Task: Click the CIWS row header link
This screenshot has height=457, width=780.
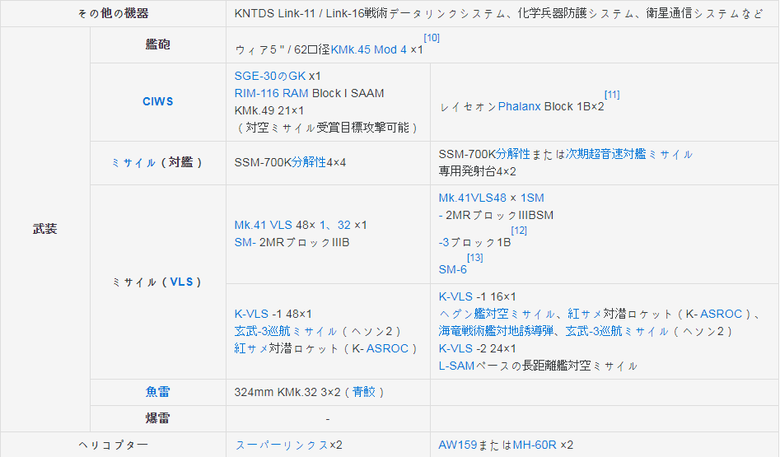Action: point(157,102)
